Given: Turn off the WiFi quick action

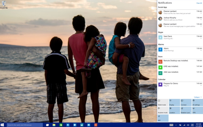Looking at the screenshot, I should tap(163, 118).
